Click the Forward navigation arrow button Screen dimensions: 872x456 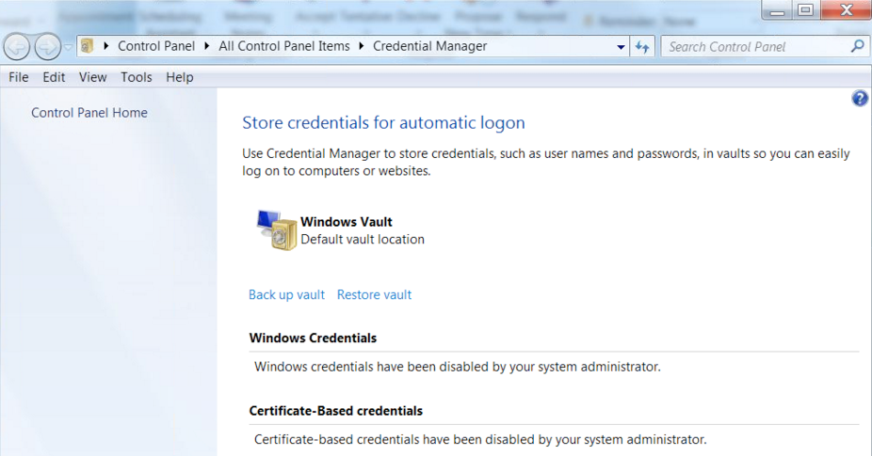click(48, 47)
